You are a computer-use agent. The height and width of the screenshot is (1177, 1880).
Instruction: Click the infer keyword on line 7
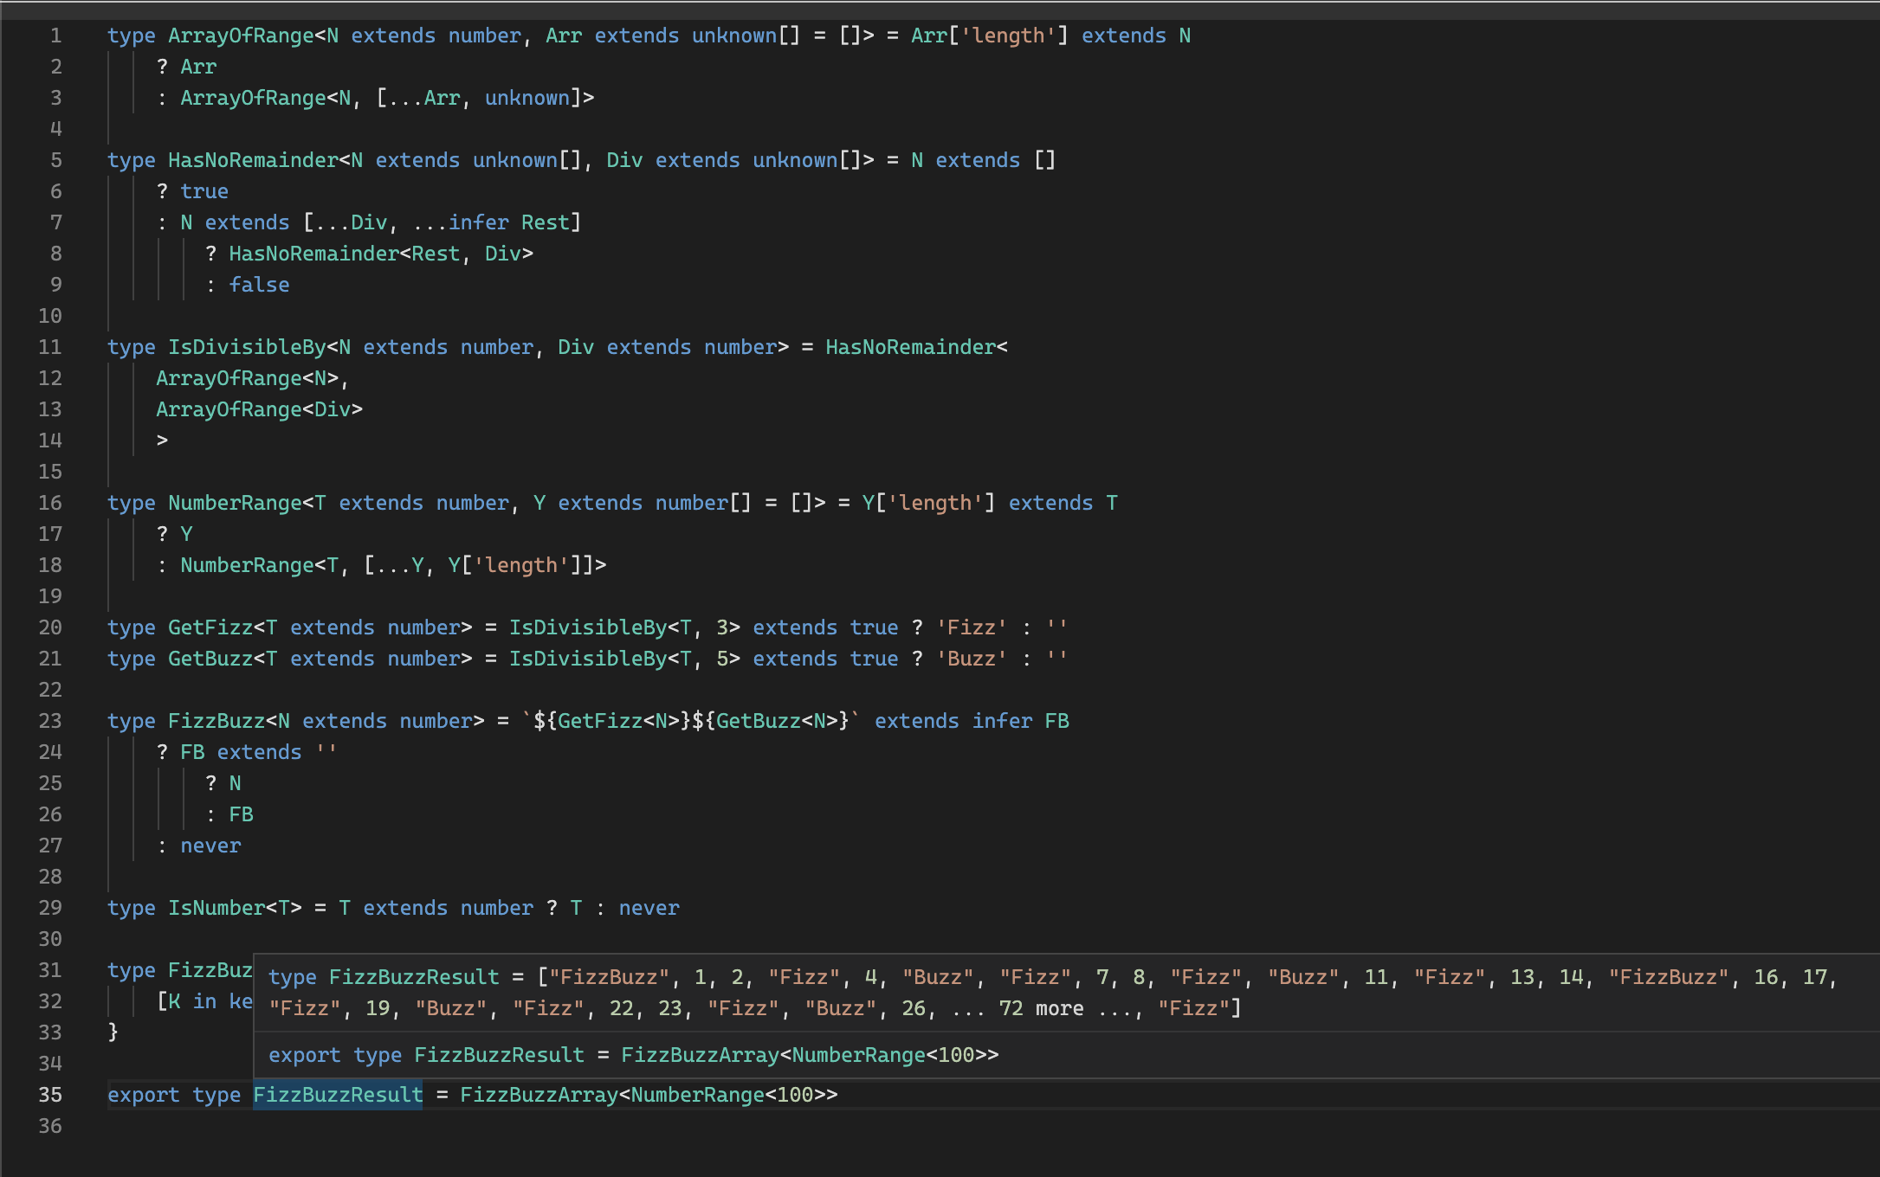tap(479, 222)
